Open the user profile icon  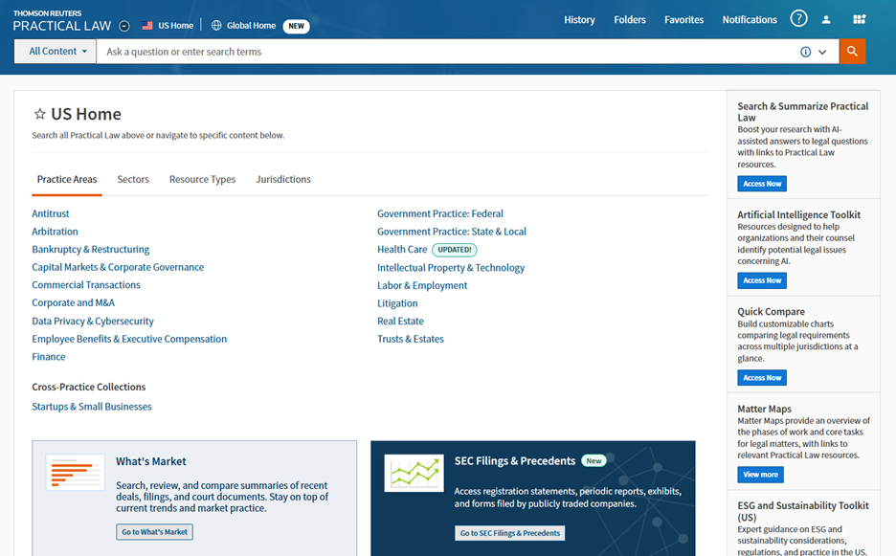pos(826,19)
